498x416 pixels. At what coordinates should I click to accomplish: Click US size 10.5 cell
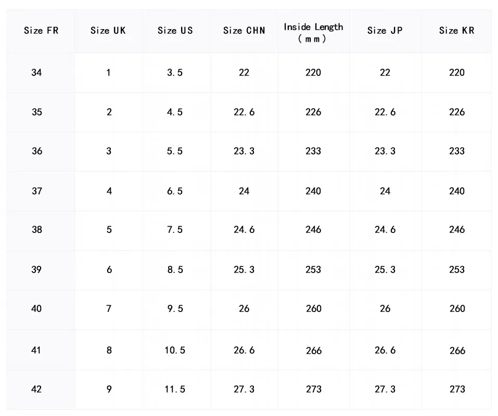click(175, 350)
